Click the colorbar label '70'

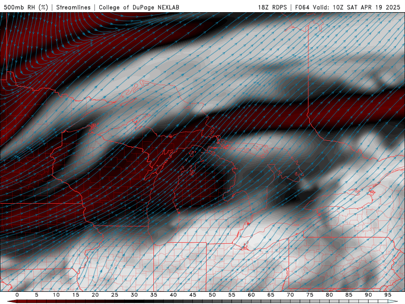(290, 295)
